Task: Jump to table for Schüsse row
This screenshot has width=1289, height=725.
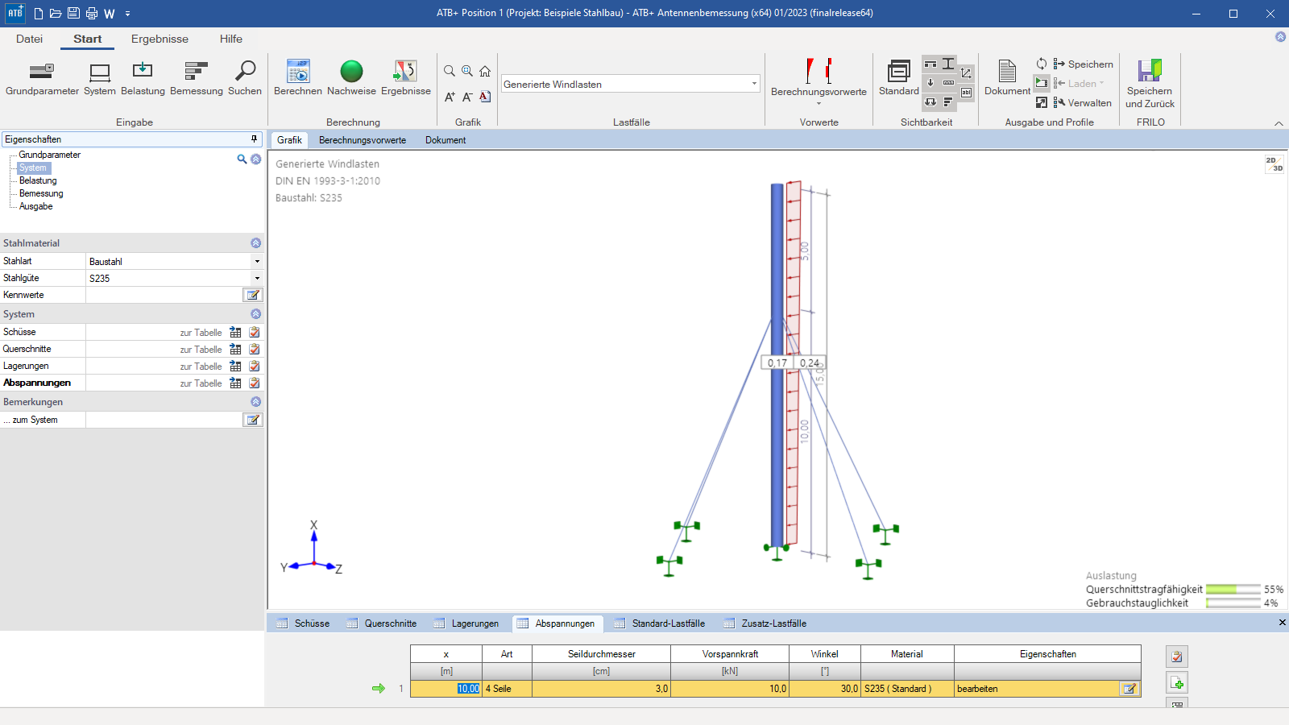Action: [x=235, y=332]
